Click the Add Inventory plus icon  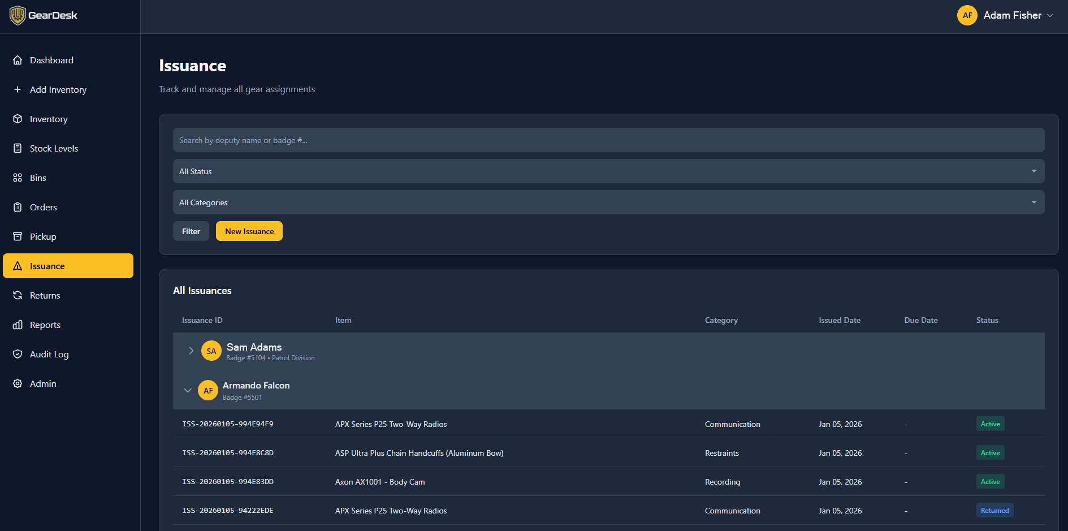(x=18, y=90)
